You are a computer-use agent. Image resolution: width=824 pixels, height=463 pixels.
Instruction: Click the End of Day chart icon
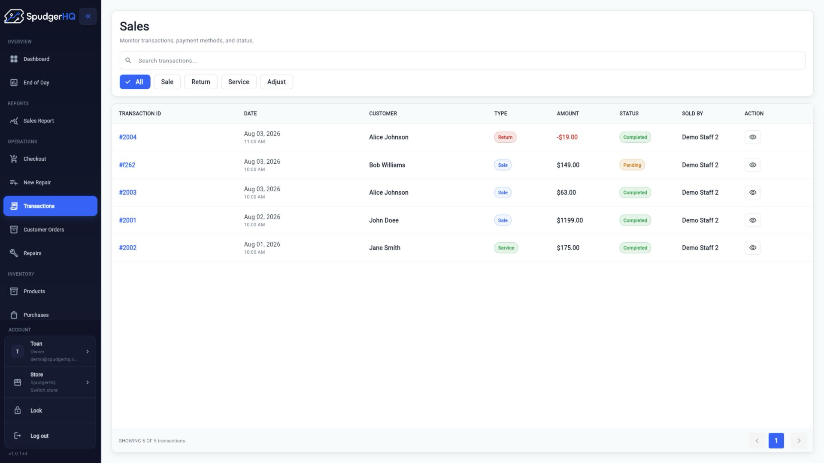14,82
